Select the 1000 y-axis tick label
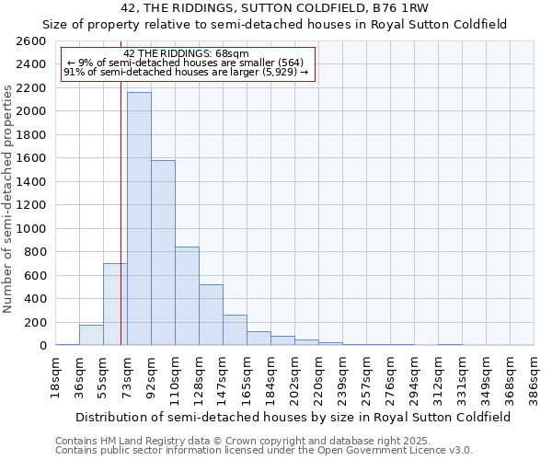Viewport: 552px width, 460px height. (x=33, y=228)
